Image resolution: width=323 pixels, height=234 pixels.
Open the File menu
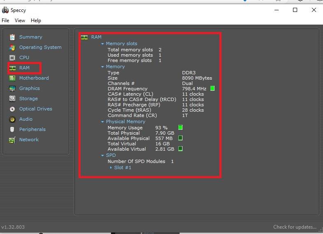click(5, 21)
